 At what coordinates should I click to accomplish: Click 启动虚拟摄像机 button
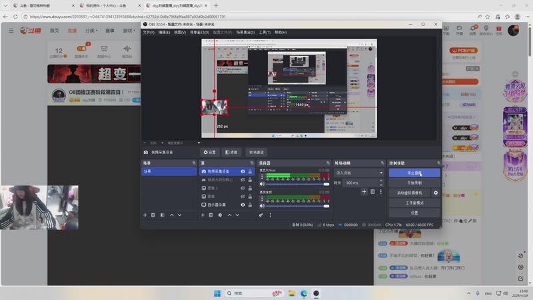(x=410, y=193)
